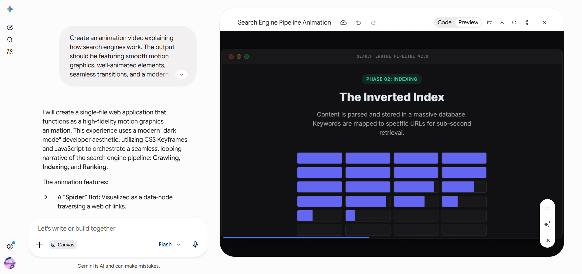Open the Flash model dropdown
The width and height of the screenshot is (582, 274).
click(x=170, y=245)
